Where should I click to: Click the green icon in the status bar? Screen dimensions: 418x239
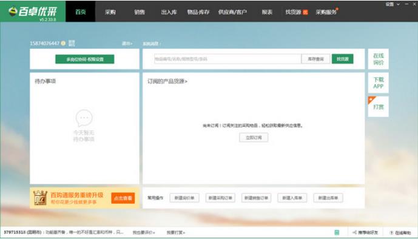[337, 232]
